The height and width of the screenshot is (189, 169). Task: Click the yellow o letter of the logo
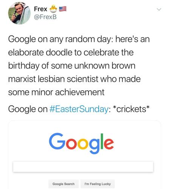[83, 144]
